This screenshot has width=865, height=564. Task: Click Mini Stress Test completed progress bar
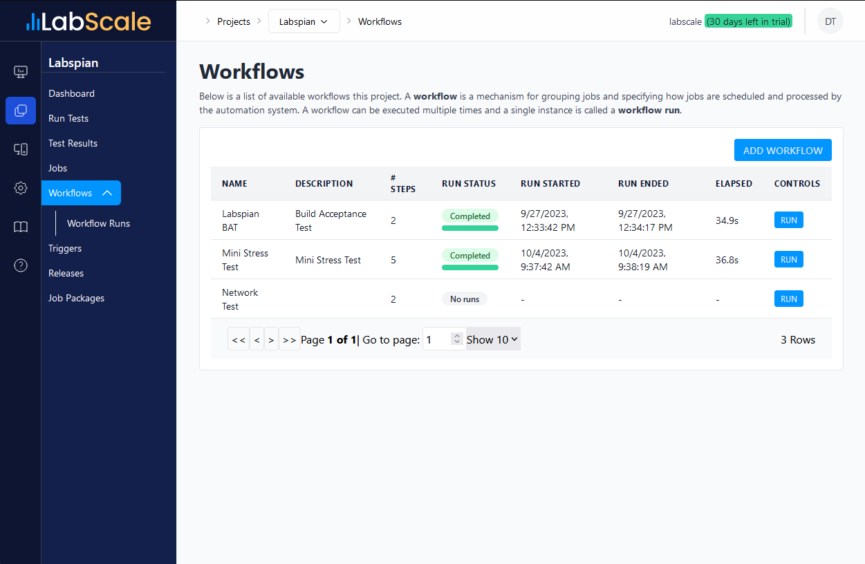pyautogui.click(x=470, y=267)
